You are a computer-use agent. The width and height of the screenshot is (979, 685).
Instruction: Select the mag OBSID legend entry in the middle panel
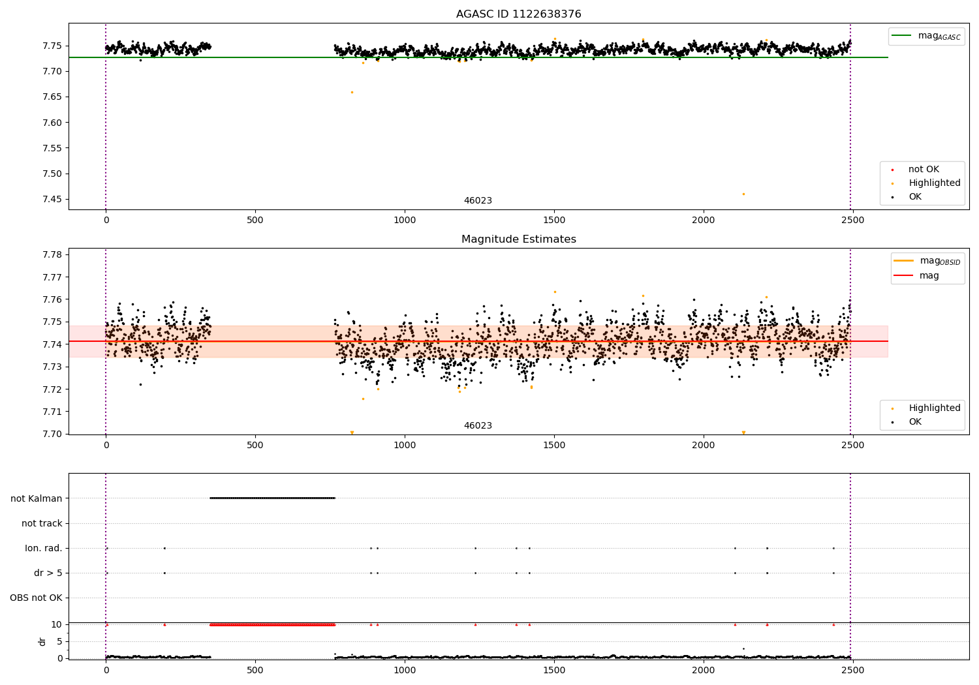(928, 261)
